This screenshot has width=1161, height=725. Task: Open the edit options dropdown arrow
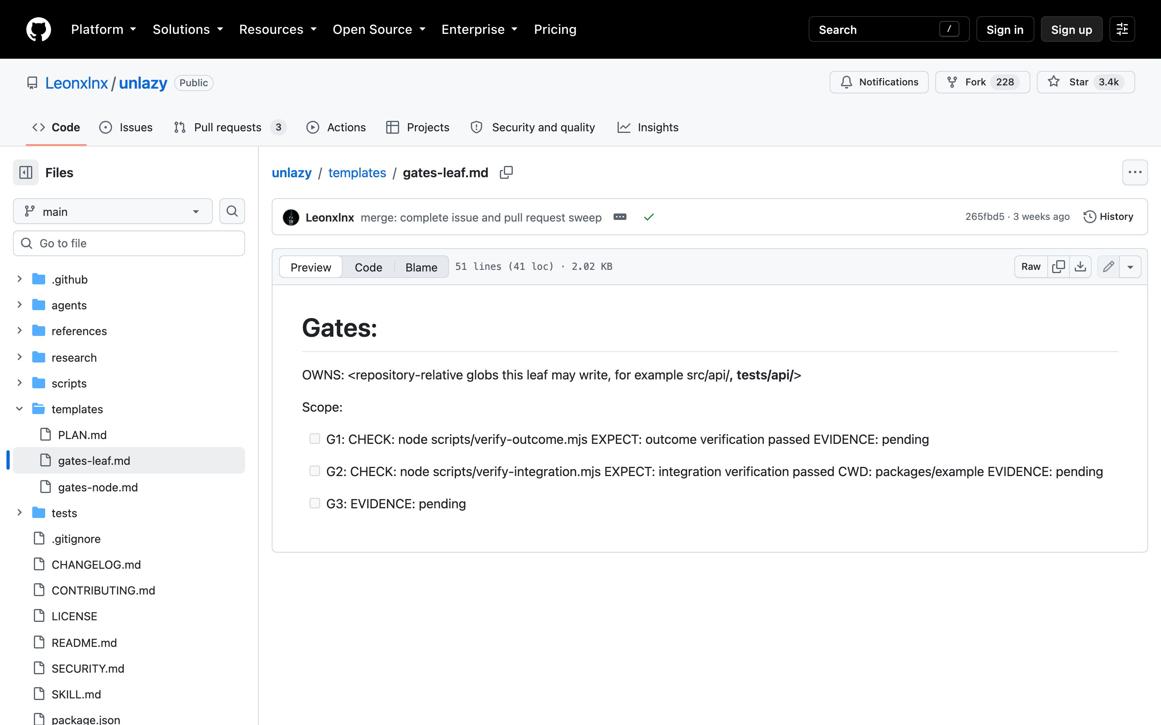1130,267
